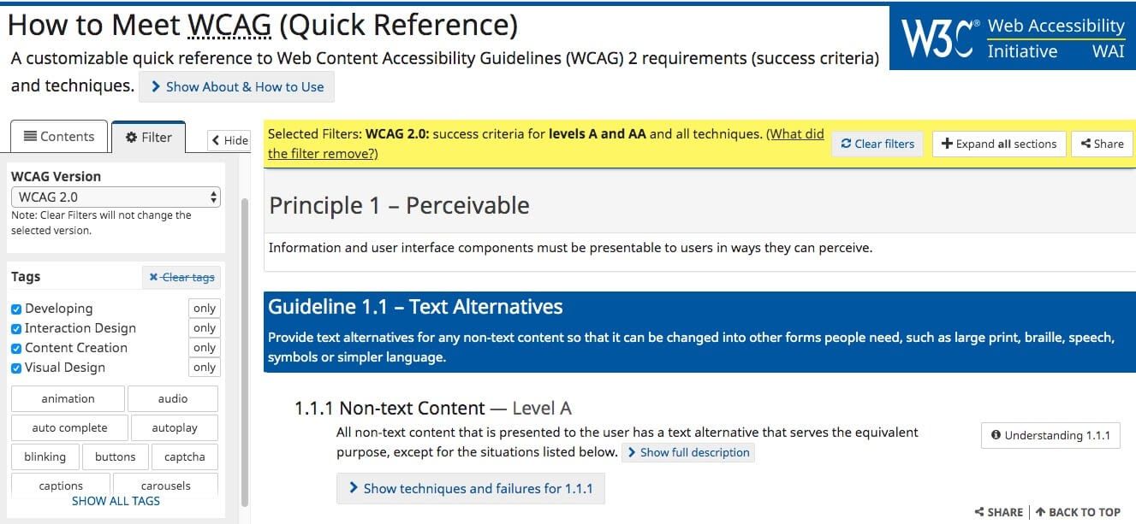
Task: Switch to the Contents tab
Action: [59, 137]
